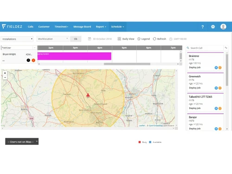
Task: Open the user profile avatar
Action: coord(223,27)
